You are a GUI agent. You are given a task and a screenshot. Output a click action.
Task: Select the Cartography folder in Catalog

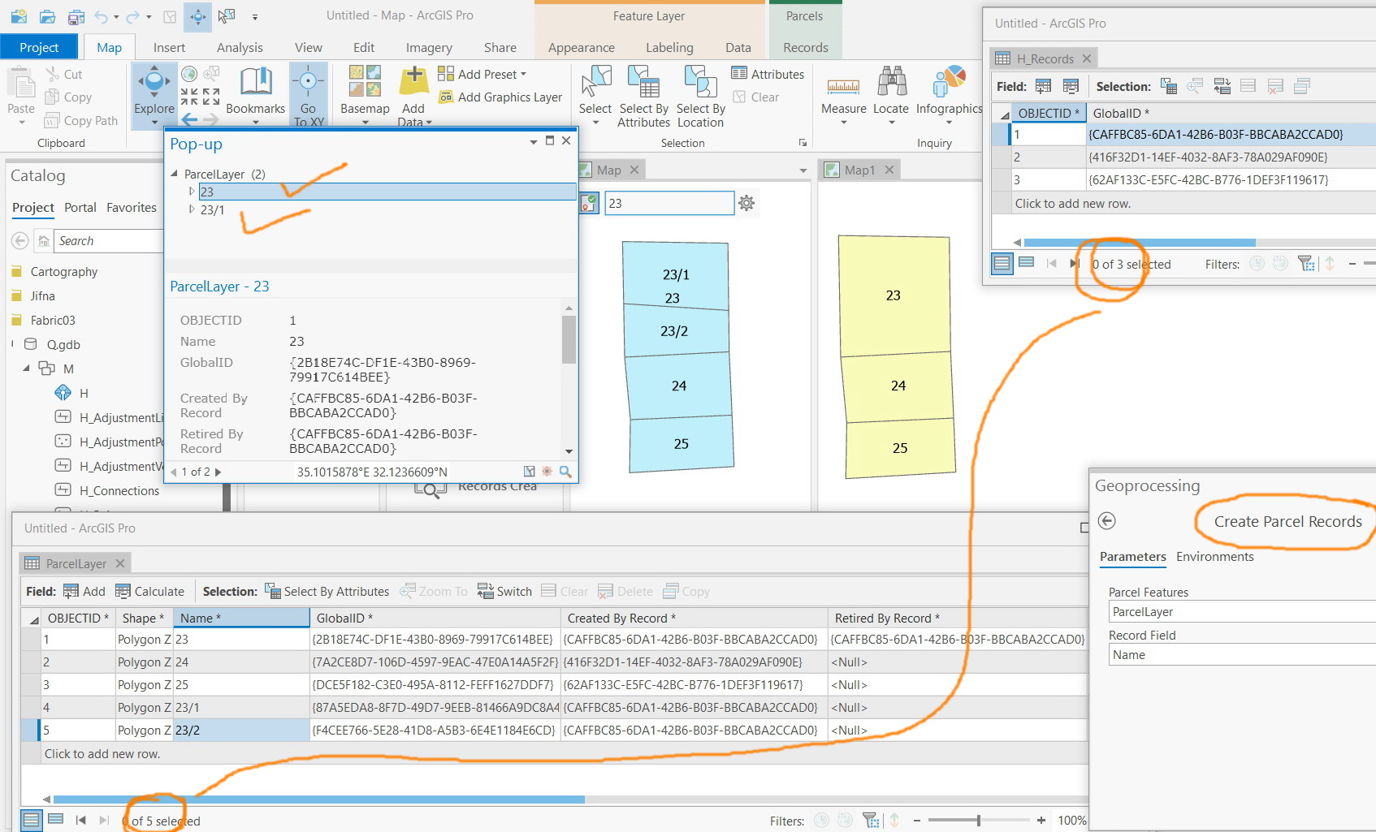pos(64,272)
